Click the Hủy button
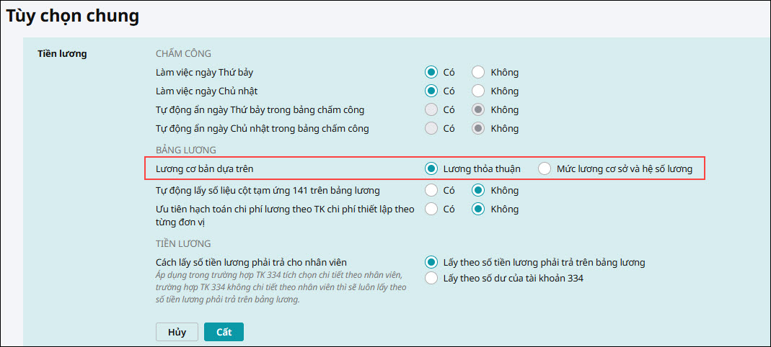Viewport: 771px width, 347px height. pyautogui.click(x=177, y=332)
